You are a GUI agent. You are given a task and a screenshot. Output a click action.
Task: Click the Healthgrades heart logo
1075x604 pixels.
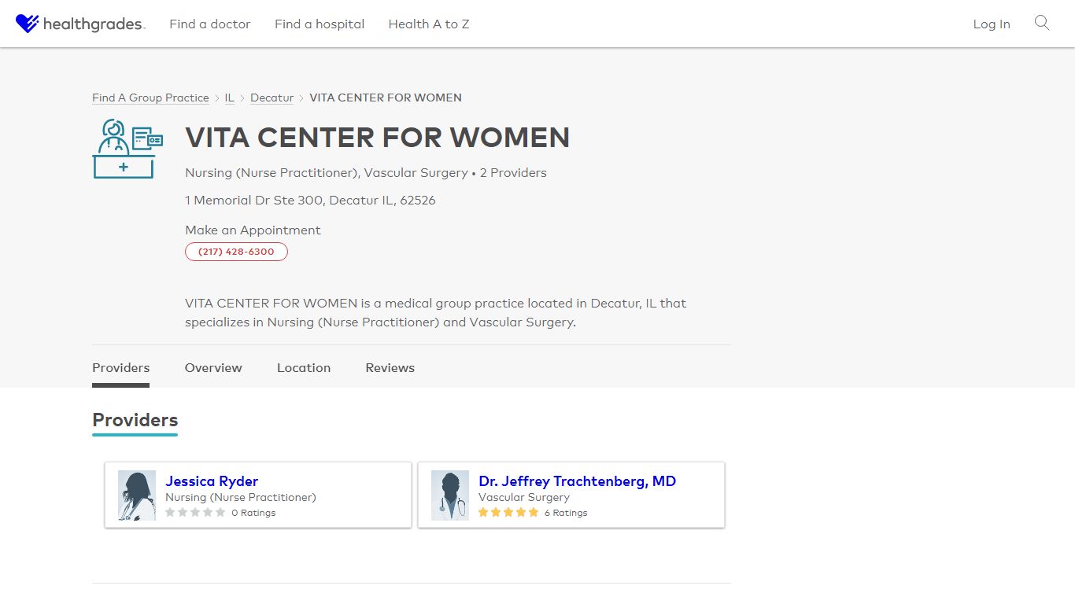click(28, 24)
